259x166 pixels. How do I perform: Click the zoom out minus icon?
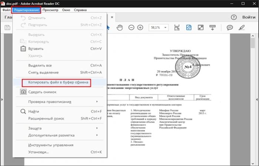pos(131,27)
